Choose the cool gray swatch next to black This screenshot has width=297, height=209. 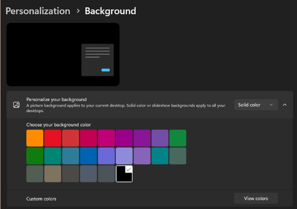(x=106, y=174)
